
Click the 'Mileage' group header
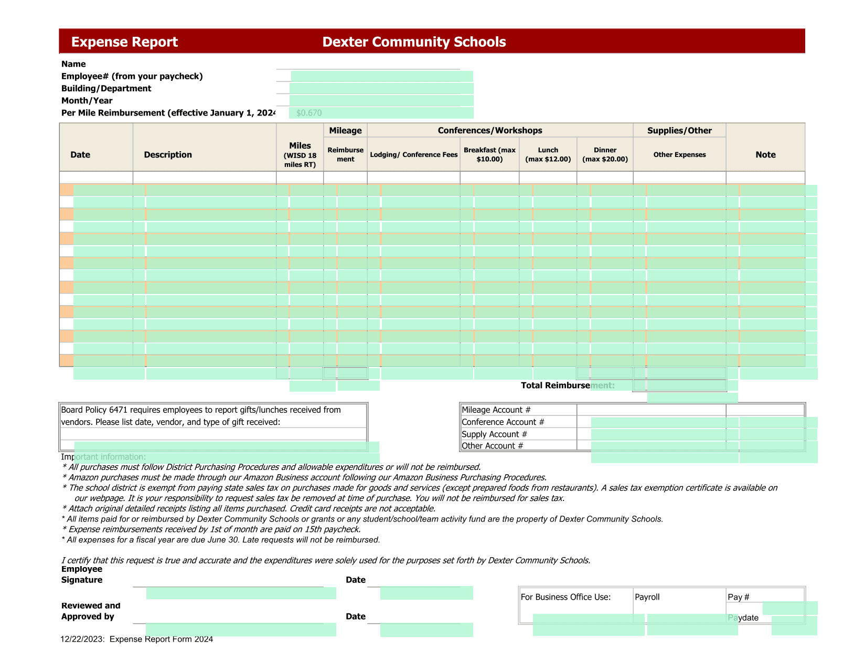(x=345, y=131)
